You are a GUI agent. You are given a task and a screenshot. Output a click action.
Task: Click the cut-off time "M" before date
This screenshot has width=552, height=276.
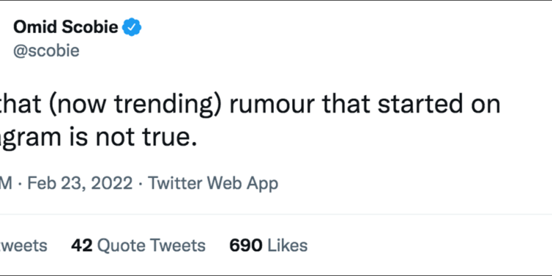point(6,183)
